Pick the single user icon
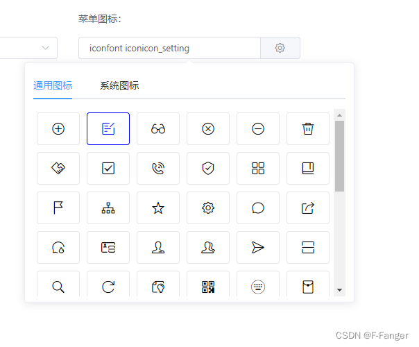 (158, 248)
